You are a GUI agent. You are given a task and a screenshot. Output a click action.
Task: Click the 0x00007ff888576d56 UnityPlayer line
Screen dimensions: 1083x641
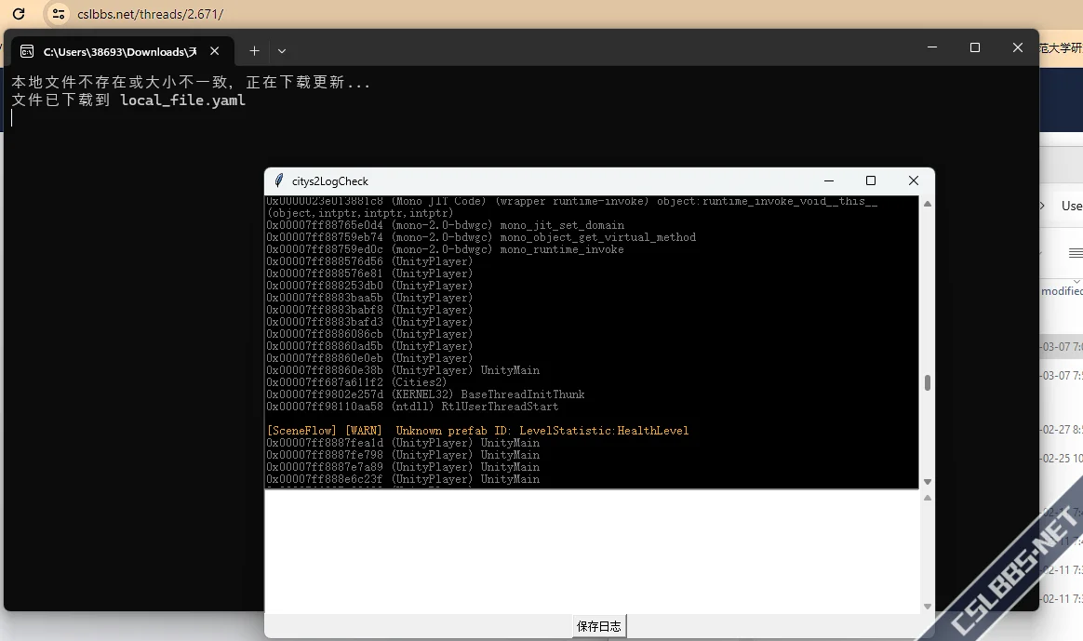pos(369,261)
